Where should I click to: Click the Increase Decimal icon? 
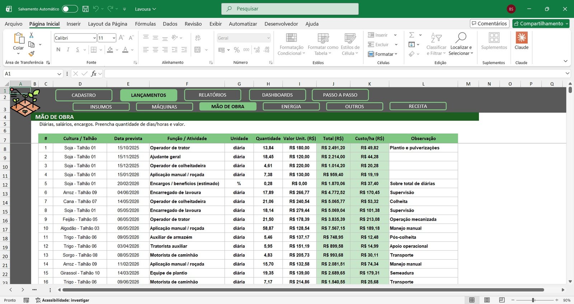[257, 50]
